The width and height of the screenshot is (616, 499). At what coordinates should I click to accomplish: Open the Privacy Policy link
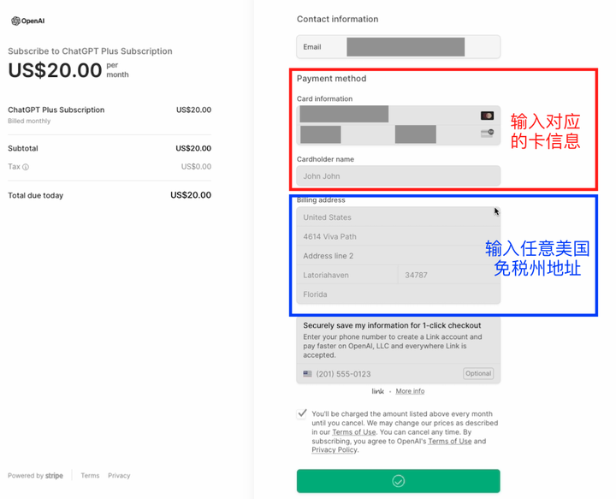tap(335, 450)
